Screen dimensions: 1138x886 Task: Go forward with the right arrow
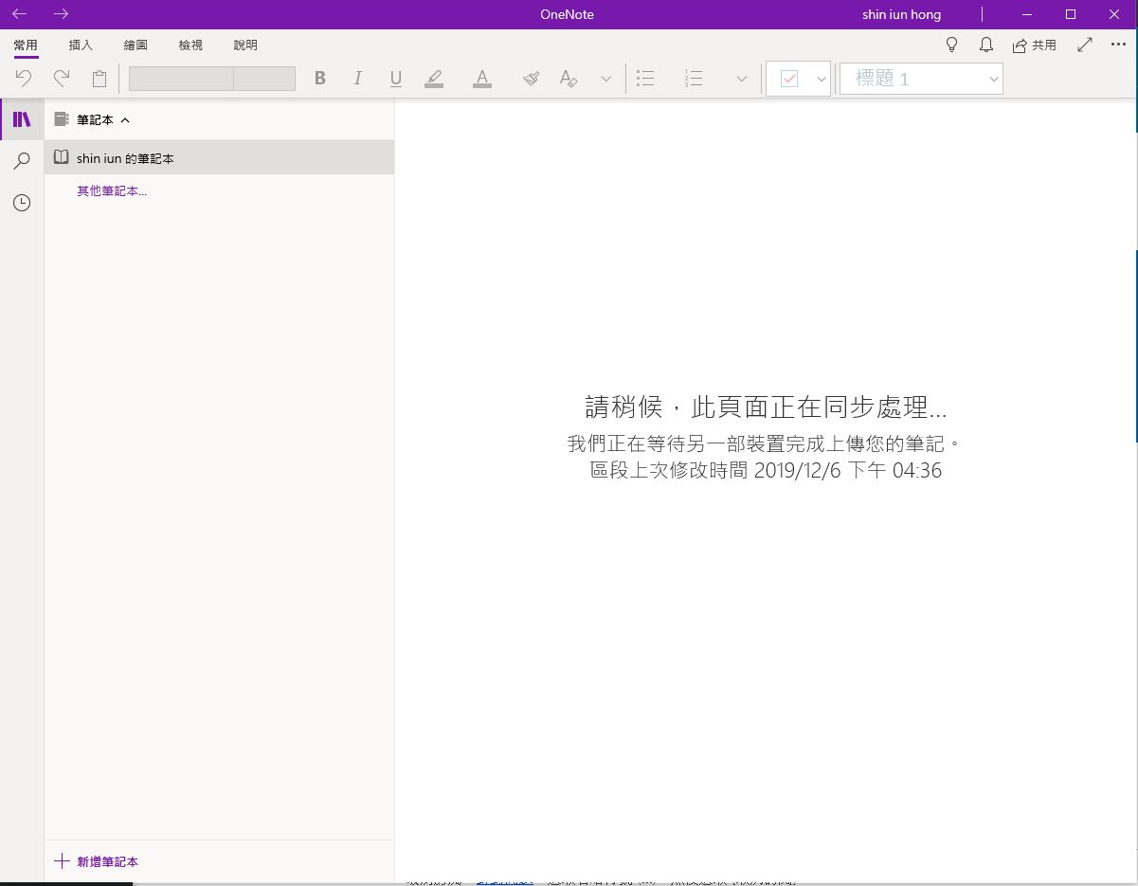coord(62,14)
